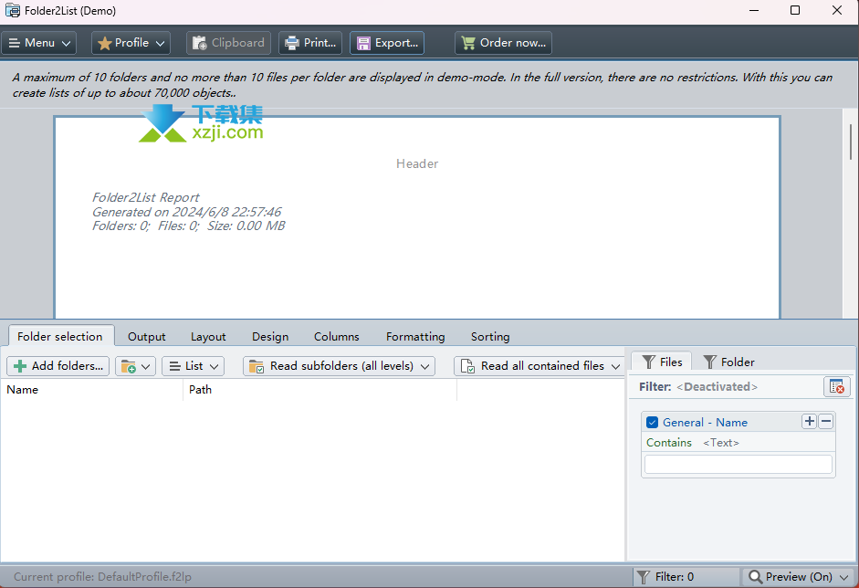Expand the List view dropdown
The width and height of the screenshot is (859, 588).
coord(194,366)
